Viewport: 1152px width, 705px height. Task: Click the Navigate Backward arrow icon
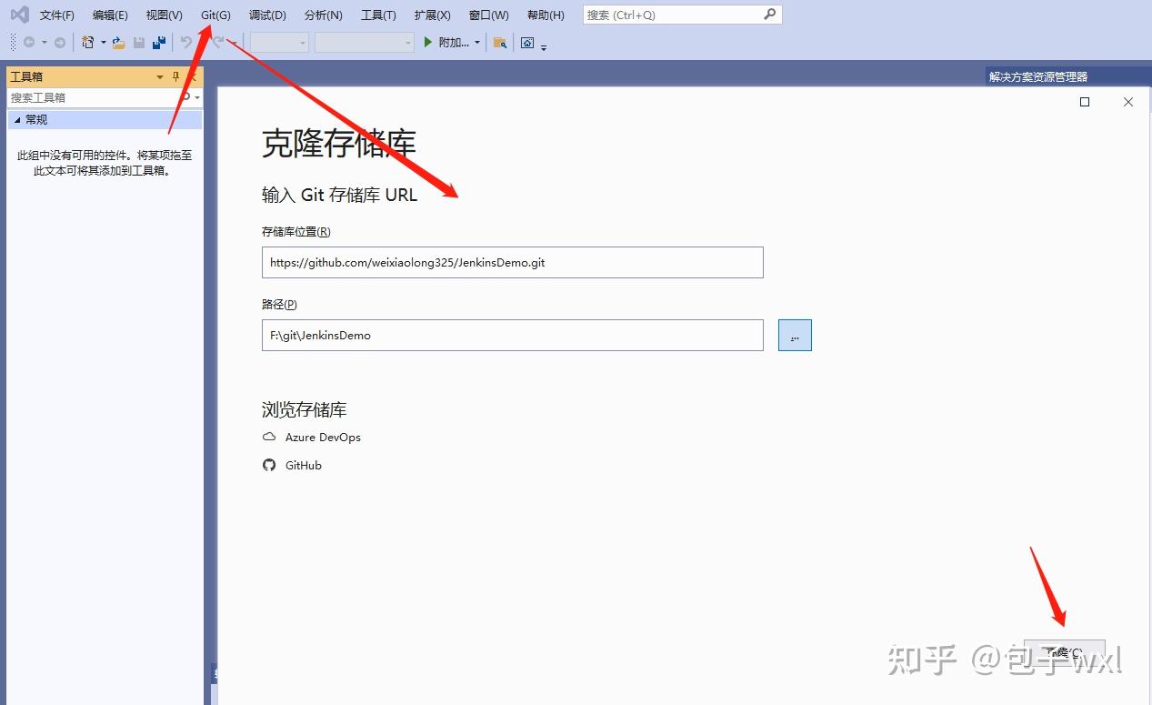(30, 41)
